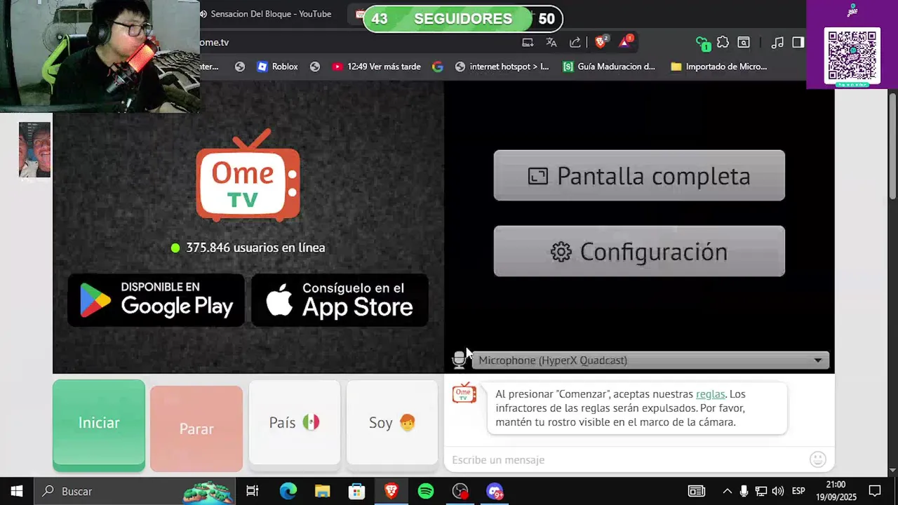Open the notification center icon

tap(875, 491)
